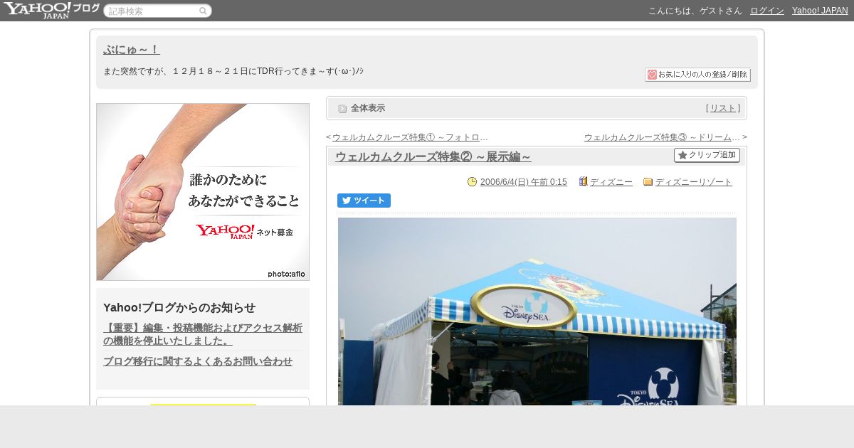Image resolution: width=854 pixels, height=448 pixels.
Task: Open the Tokyo DisneySea tent photo
Action: (x=537, y=311)
